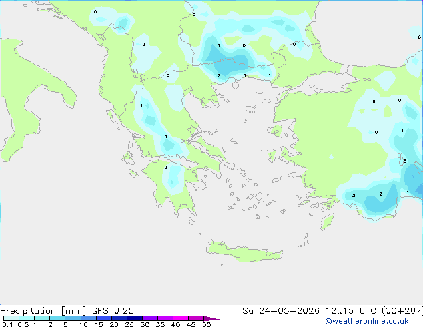Select the legend label '25'
Image resolution: width=423 pixels, height=327 pixels.
click(x=129, y=324)
